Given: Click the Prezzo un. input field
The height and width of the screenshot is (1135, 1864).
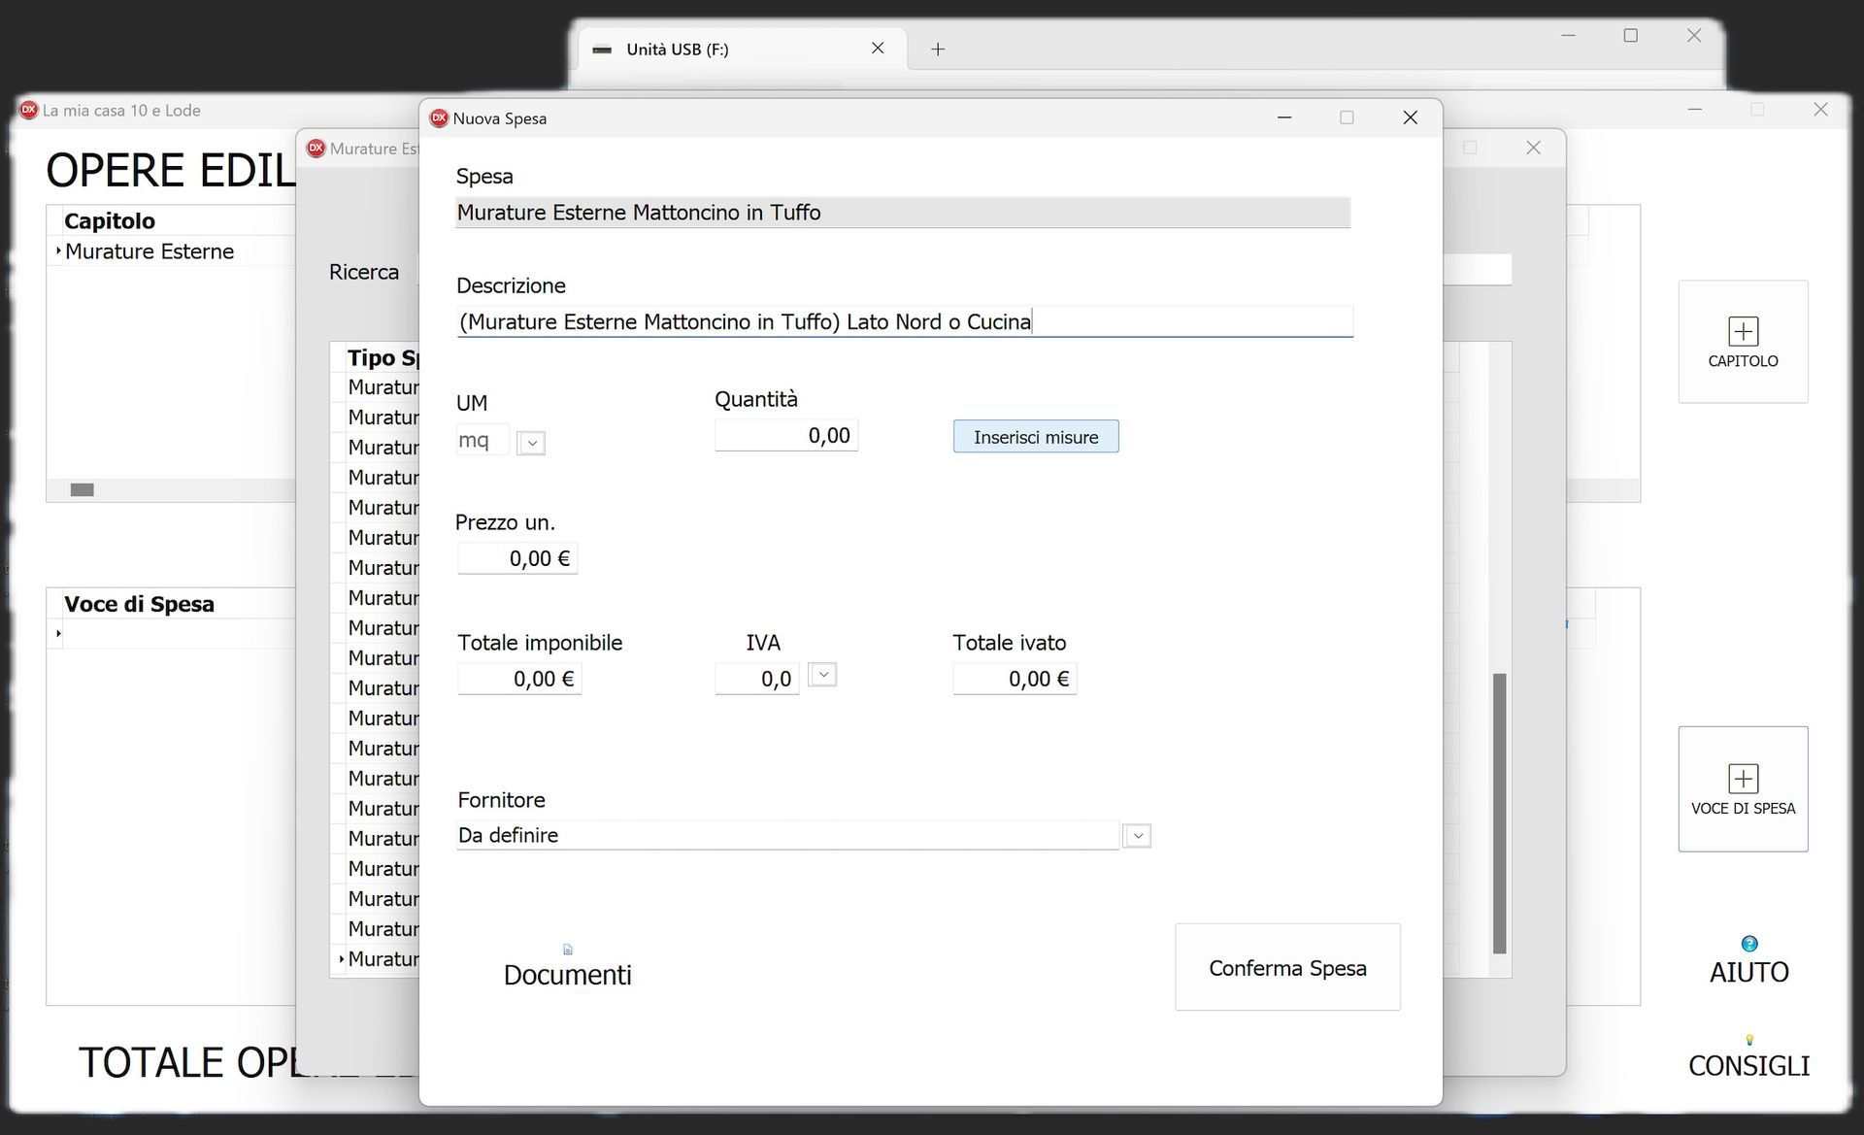Looking at the screenshot, I should 517,558.
